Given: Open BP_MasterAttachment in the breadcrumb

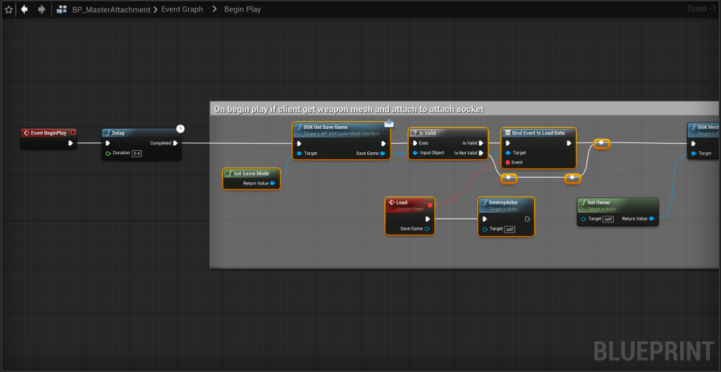Looking at the screenshot, I should tap(111, 10).
